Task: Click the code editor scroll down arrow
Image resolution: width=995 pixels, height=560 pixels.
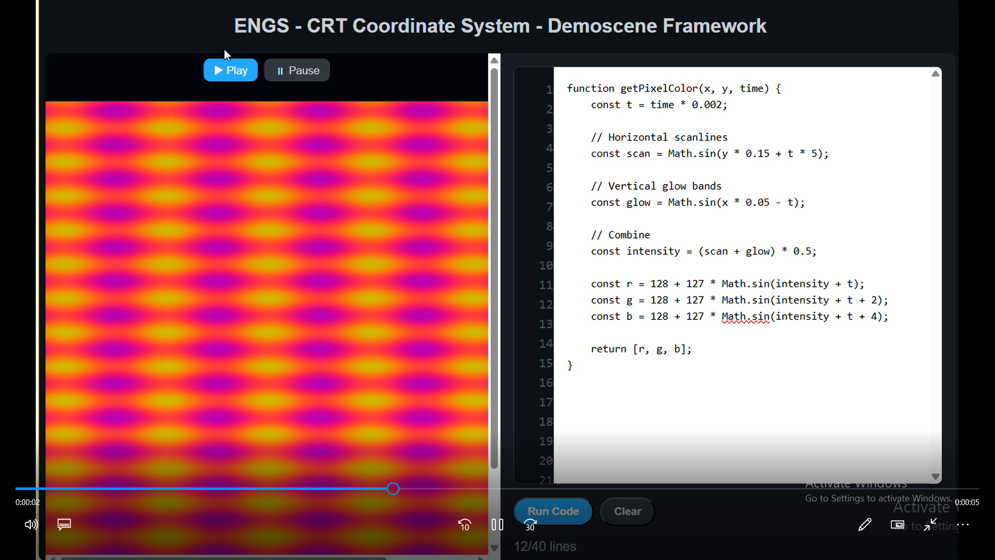Action: (x=935, y=477)
